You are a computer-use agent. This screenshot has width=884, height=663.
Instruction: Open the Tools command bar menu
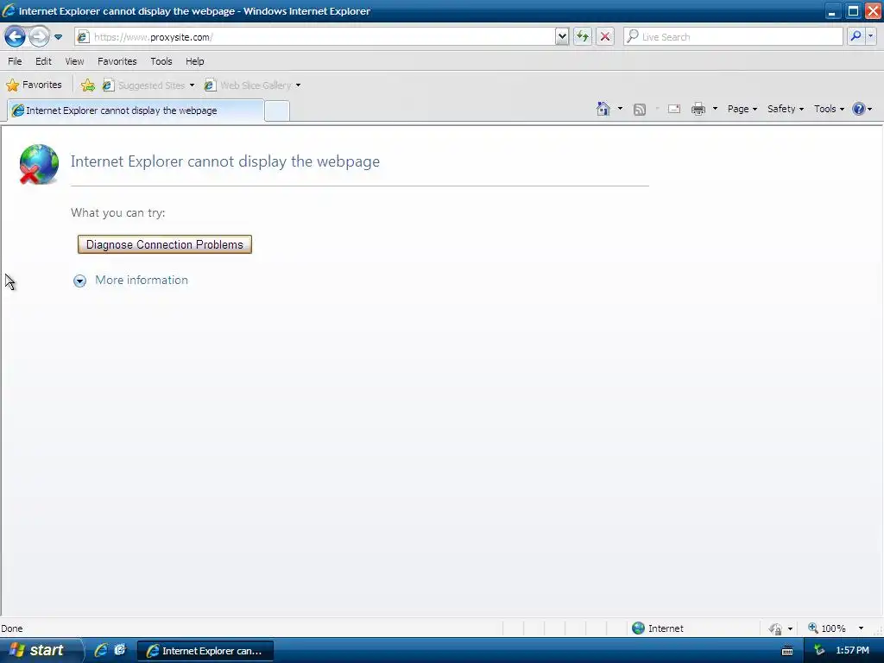tap(829, 109)
